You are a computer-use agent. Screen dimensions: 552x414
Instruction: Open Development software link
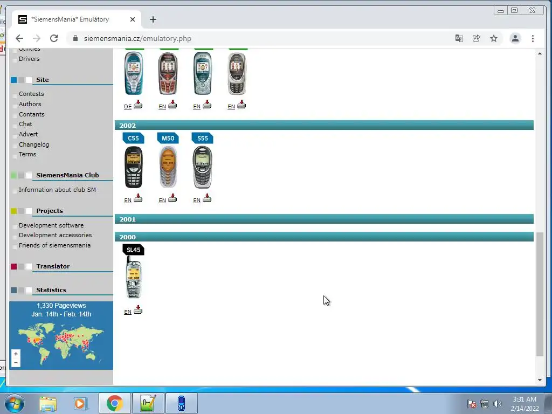pos(51,225)
